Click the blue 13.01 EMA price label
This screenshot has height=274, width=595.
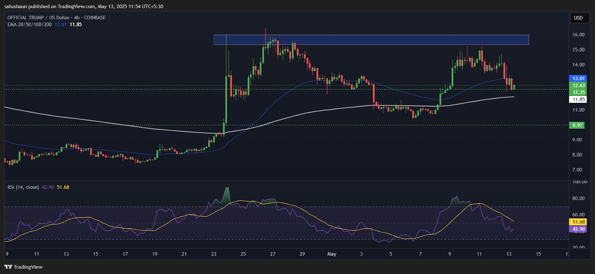(x=578, y=78)
